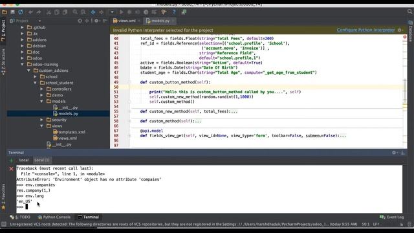The image size is (414, 233).
Task: Open the Project panel gear settings
Action: pos(96,21)
